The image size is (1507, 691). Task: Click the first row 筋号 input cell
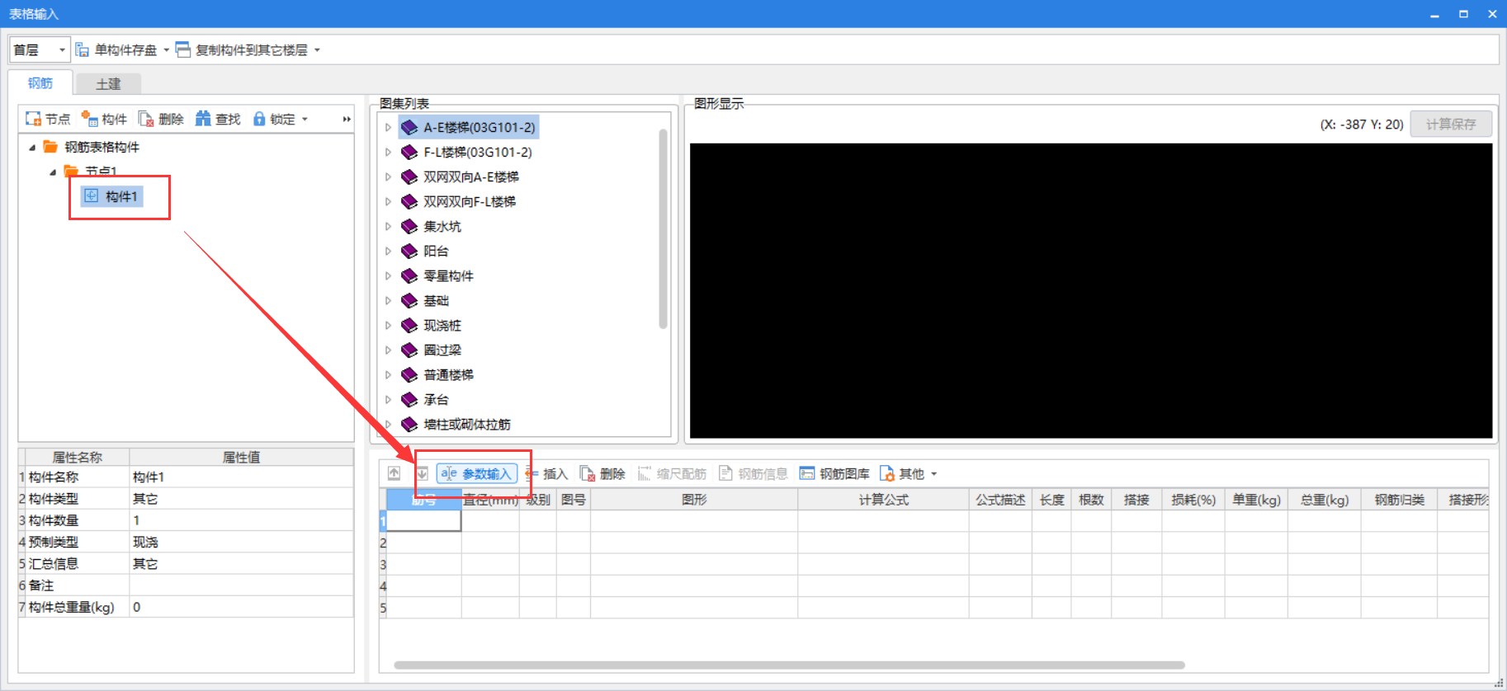click(x=424, y=520)
